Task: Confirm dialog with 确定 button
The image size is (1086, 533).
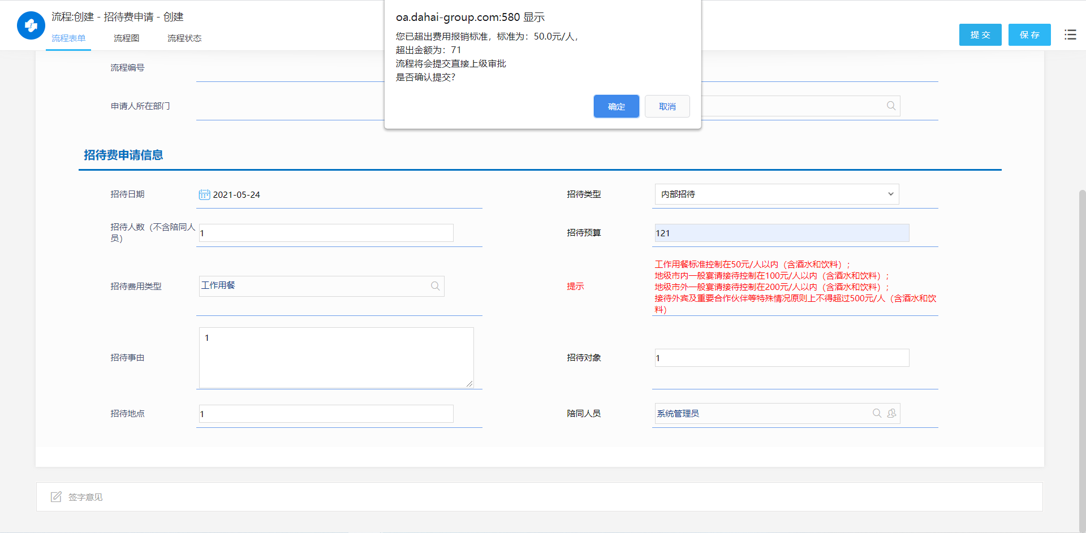Action: tap(617, 106)
